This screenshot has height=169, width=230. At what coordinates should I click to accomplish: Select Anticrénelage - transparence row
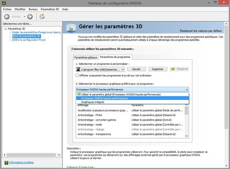point(130,134)
